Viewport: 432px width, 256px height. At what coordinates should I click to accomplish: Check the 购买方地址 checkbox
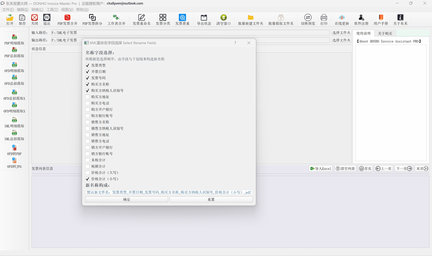pos(87,97)
